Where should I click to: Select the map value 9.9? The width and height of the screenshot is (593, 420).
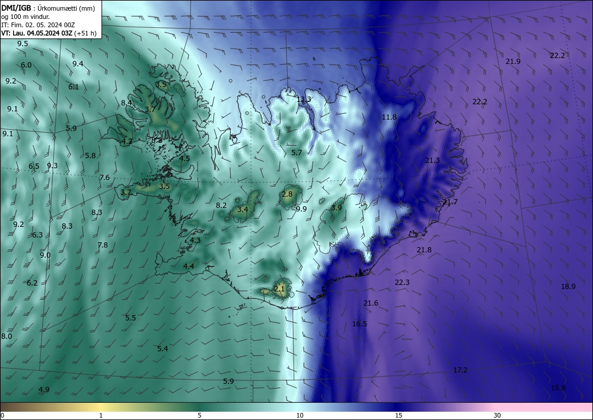click(301, 209)
